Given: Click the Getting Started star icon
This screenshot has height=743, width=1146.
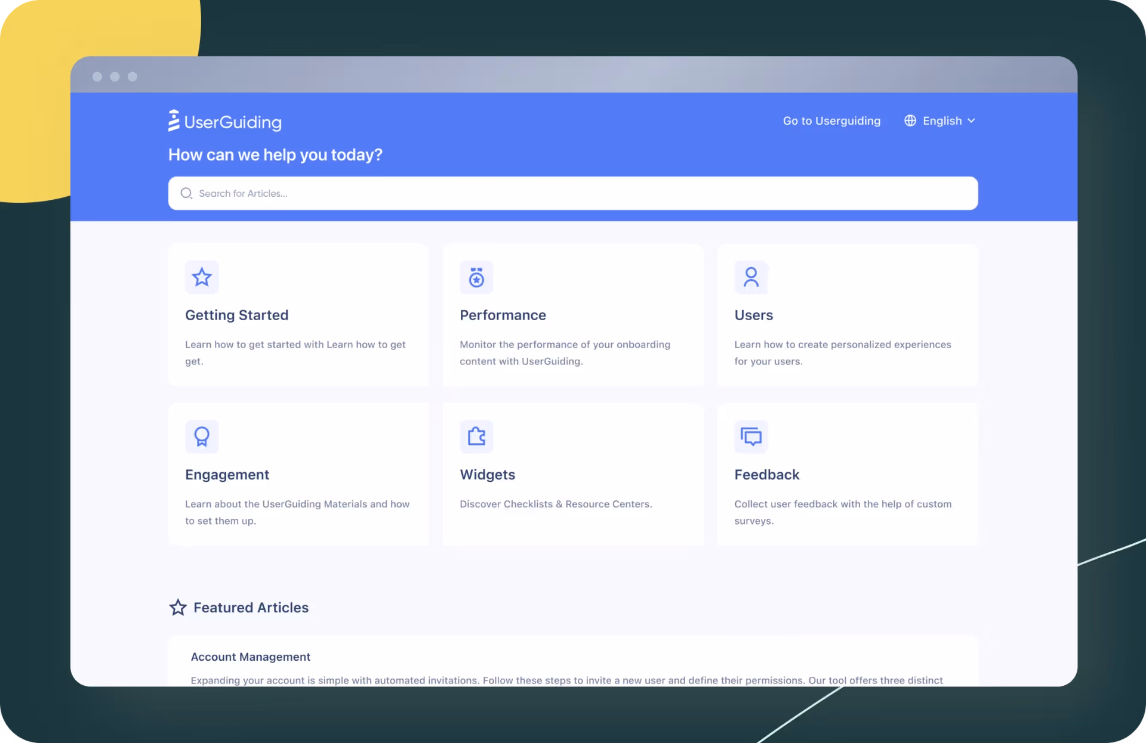Looking at the screenshot, I should pyautogui.click(x=202, y=277).
